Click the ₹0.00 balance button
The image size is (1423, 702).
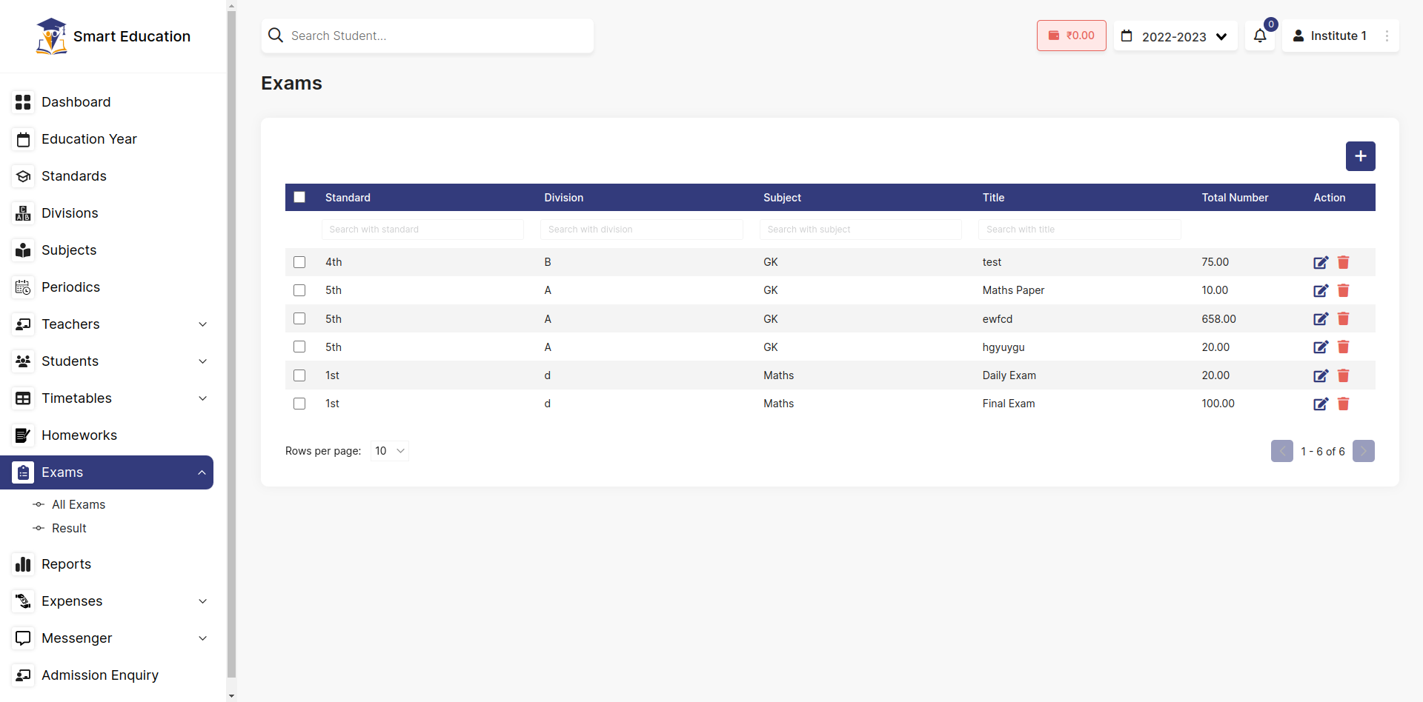[x=1072, y=36]
